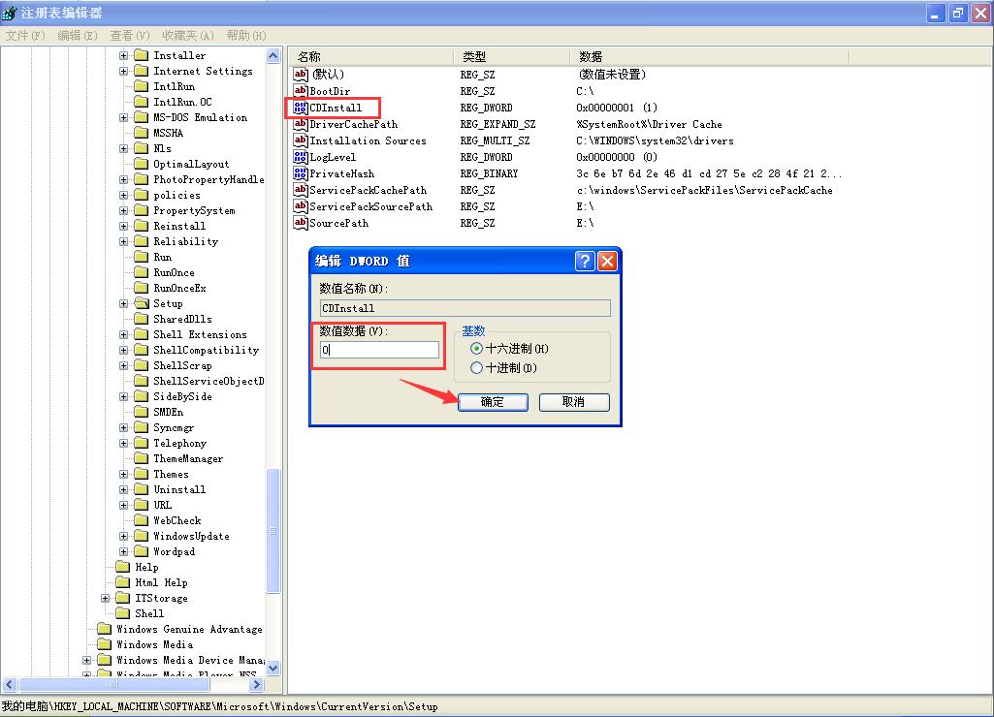Screen dimensions: 994x717
Task: Select the hexadecimal (十六进制) radio button
Action: click(477, 349)
